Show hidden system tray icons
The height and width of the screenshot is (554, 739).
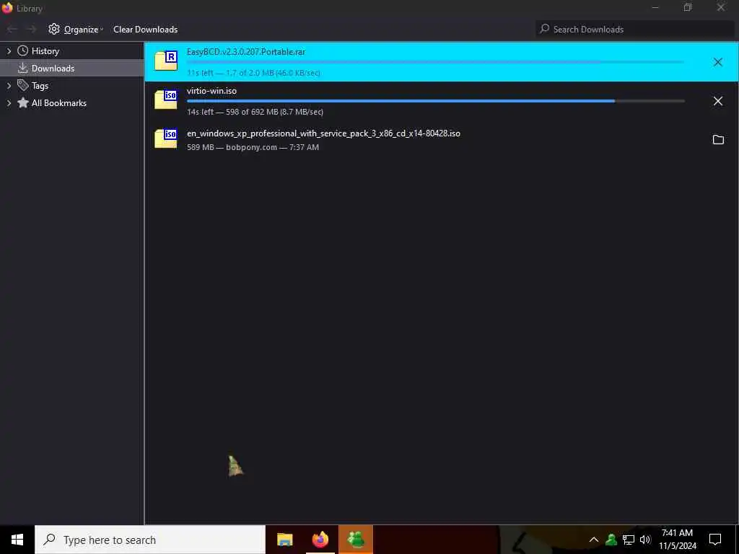coord(594,540)
